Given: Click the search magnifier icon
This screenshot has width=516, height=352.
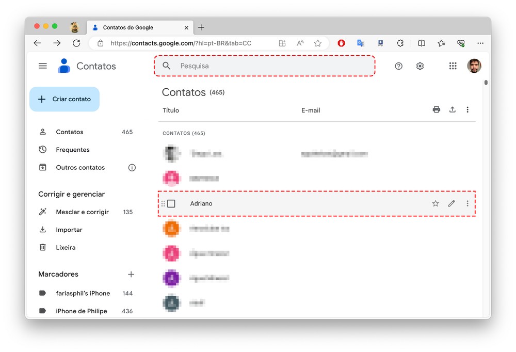Looking at the screenshot, I should point(167,66).
